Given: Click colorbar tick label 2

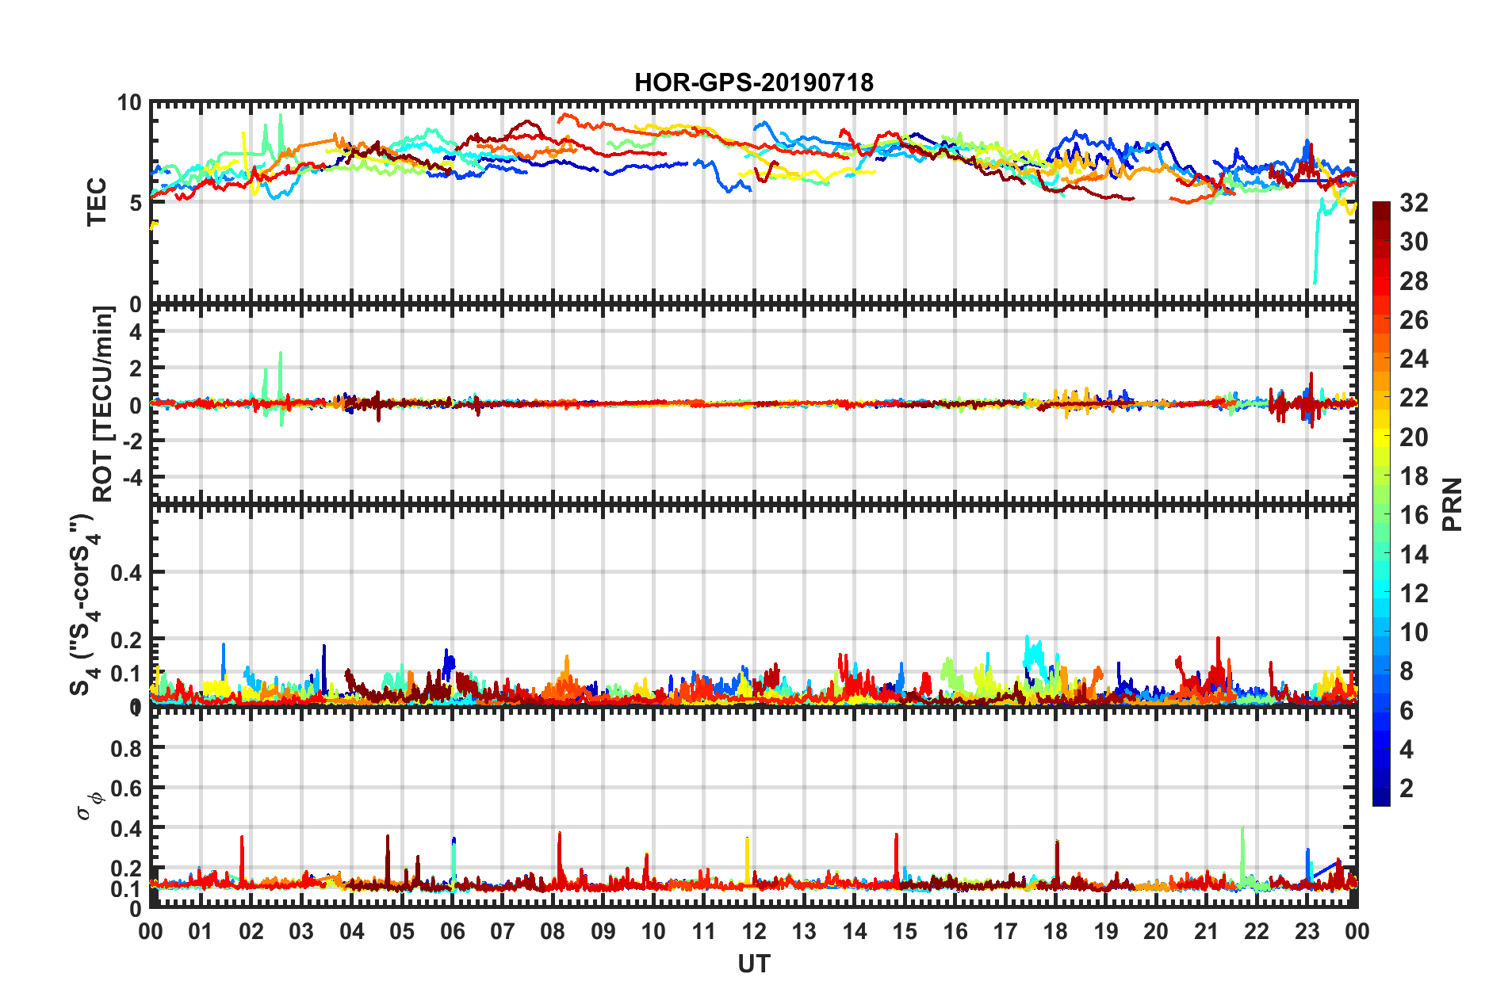Looking at the screenshot, I should coord(1407,788).
